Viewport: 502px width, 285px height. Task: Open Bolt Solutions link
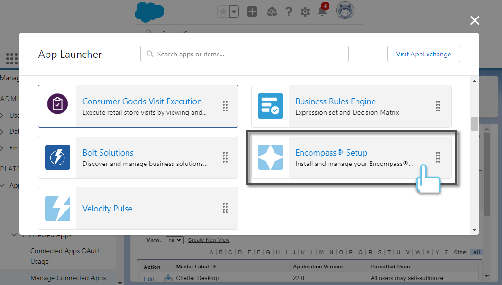[x=108, y=152]
